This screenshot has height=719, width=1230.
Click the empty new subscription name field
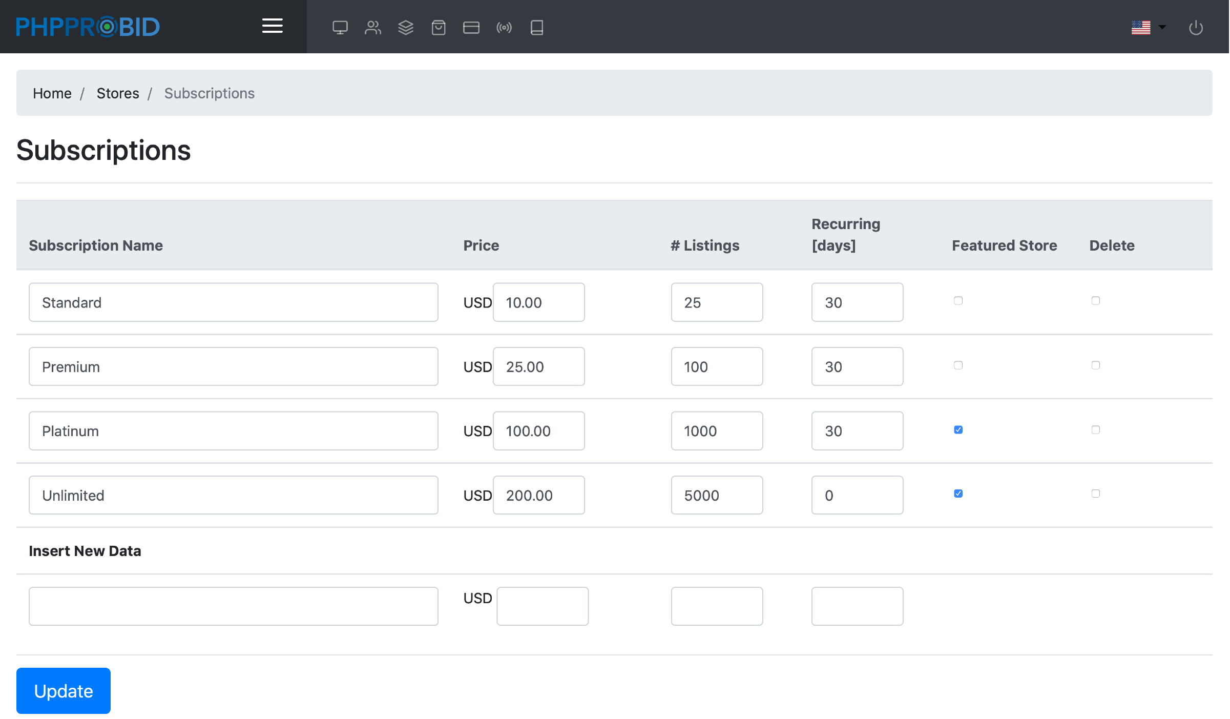point(233,606)
